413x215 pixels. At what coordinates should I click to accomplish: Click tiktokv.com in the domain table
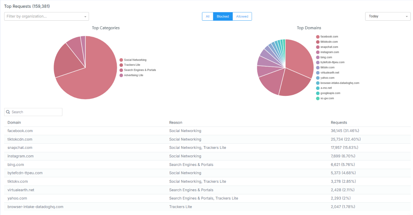coord(18,181)
